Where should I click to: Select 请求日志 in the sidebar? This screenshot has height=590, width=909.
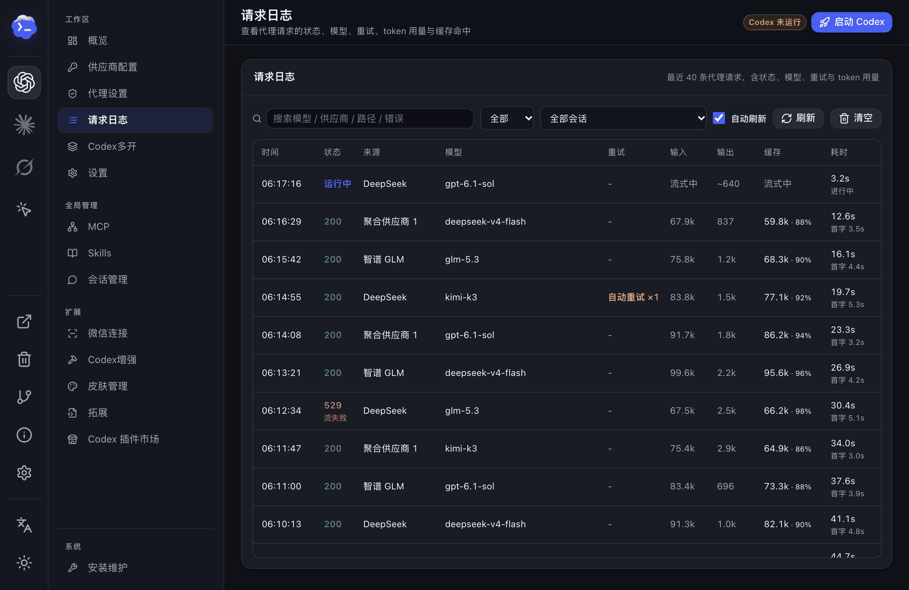tap(135, 120)
